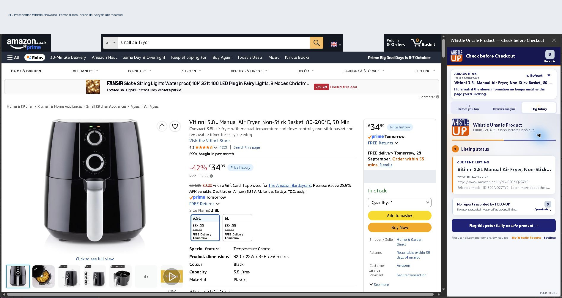The height and width of the screenshot is (298, 562).
Task: Click the UK flag language selector
Action: (336, 44)
